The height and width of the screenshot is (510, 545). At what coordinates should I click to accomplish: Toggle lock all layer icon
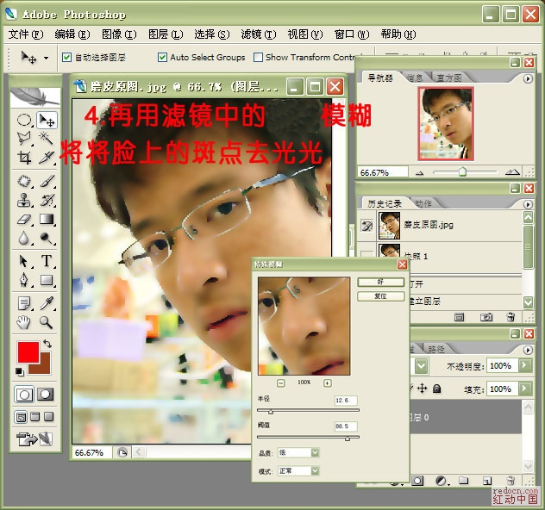pos(437,389)
